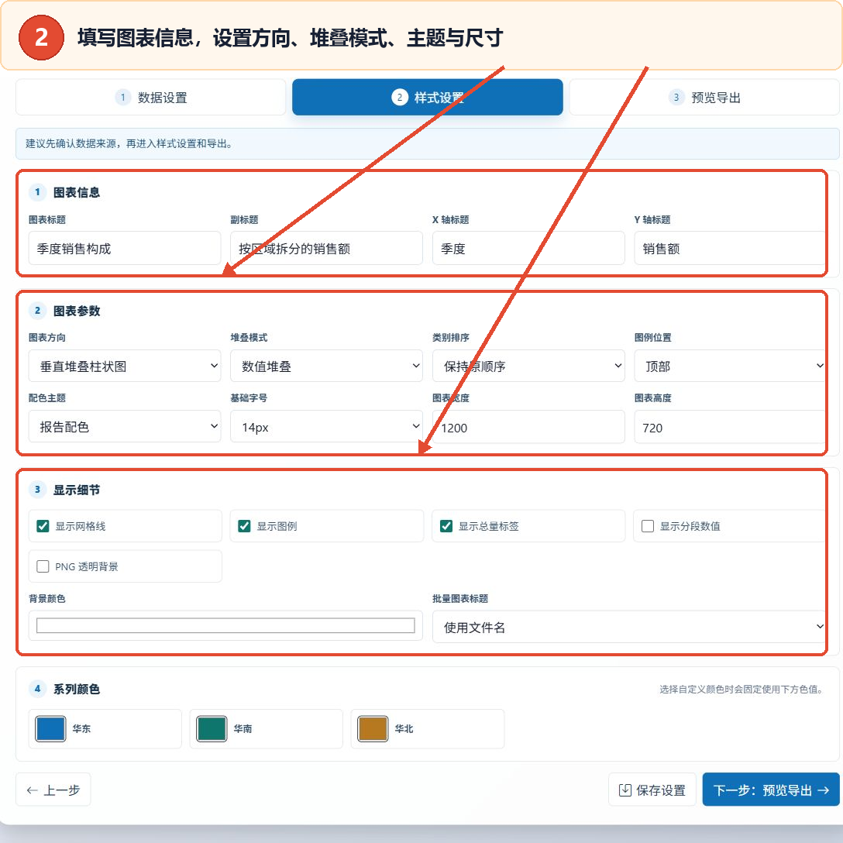Click the chevron of 使用文件名 select

click(x=819, y=626)
